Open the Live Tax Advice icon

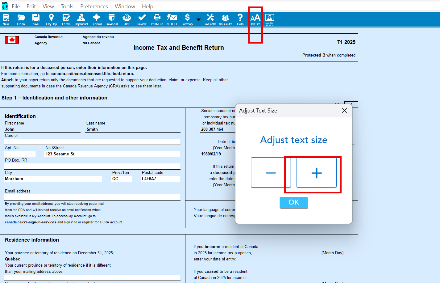pos(270,20)
